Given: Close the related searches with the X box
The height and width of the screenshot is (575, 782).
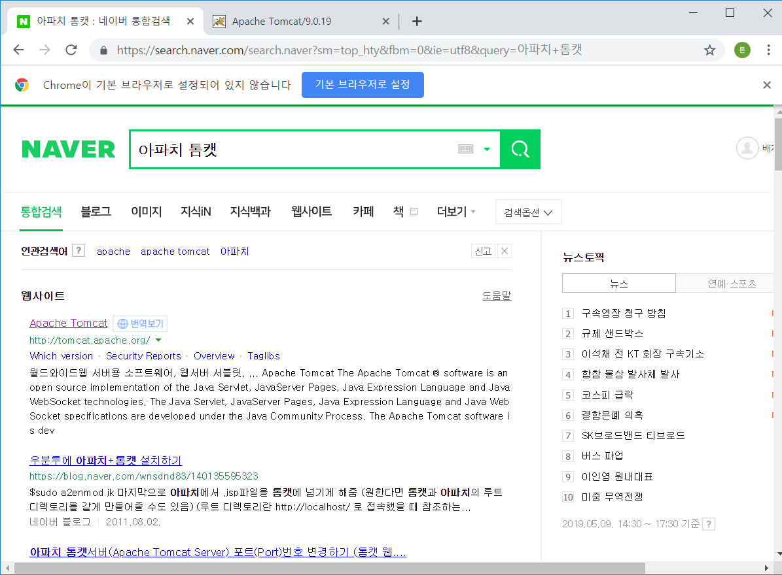Looking at the screenshot, I should point(505,251).
